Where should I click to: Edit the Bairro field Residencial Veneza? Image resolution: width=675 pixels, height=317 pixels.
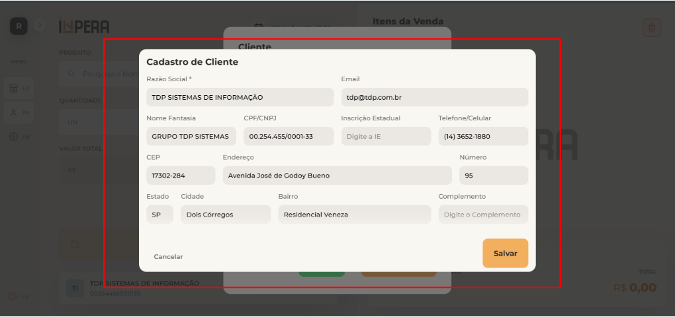(x=355, y=215)
